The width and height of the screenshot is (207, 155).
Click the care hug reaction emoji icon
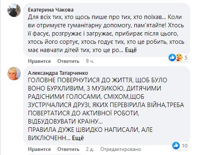tap(179, 57)
